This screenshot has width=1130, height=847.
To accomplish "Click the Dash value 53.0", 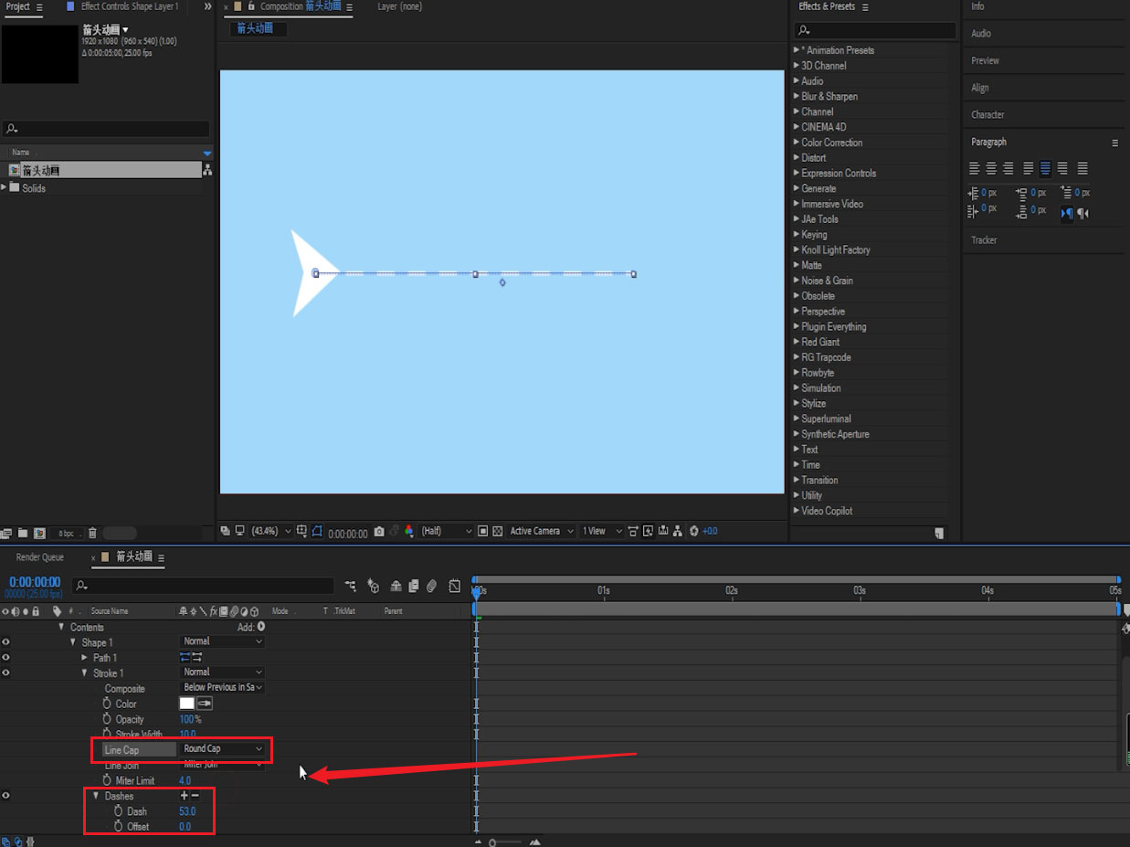I will [187, 811].
